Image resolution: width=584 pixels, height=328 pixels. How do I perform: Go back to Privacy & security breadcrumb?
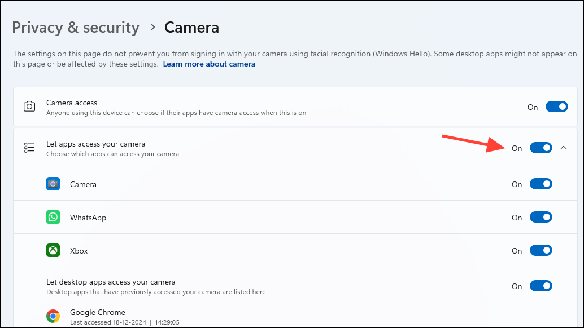tap(76, 28)
